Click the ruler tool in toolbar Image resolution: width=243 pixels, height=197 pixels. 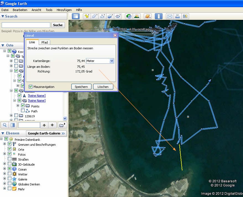coord(159,16)
